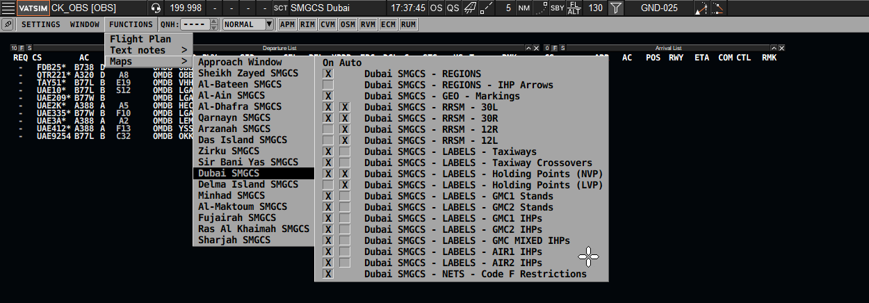Open the SCT sector file button
This screenshot has width=869, height=303.
[x=280, y=8]
